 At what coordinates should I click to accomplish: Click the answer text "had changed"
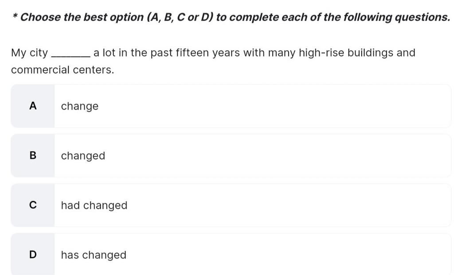coord(94,206)
